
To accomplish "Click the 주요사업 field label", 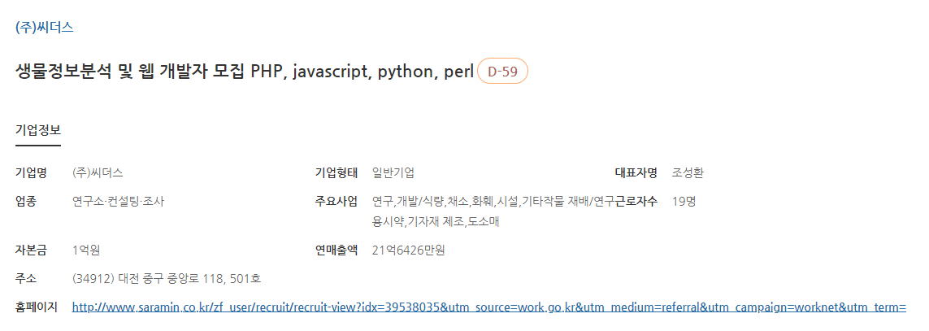I will click(336, 201).
